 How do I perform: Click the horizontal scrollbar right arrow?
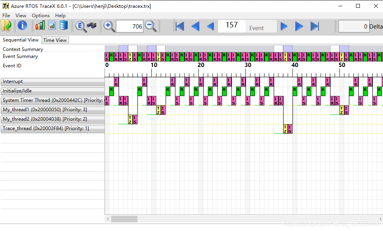click(380, 219)
